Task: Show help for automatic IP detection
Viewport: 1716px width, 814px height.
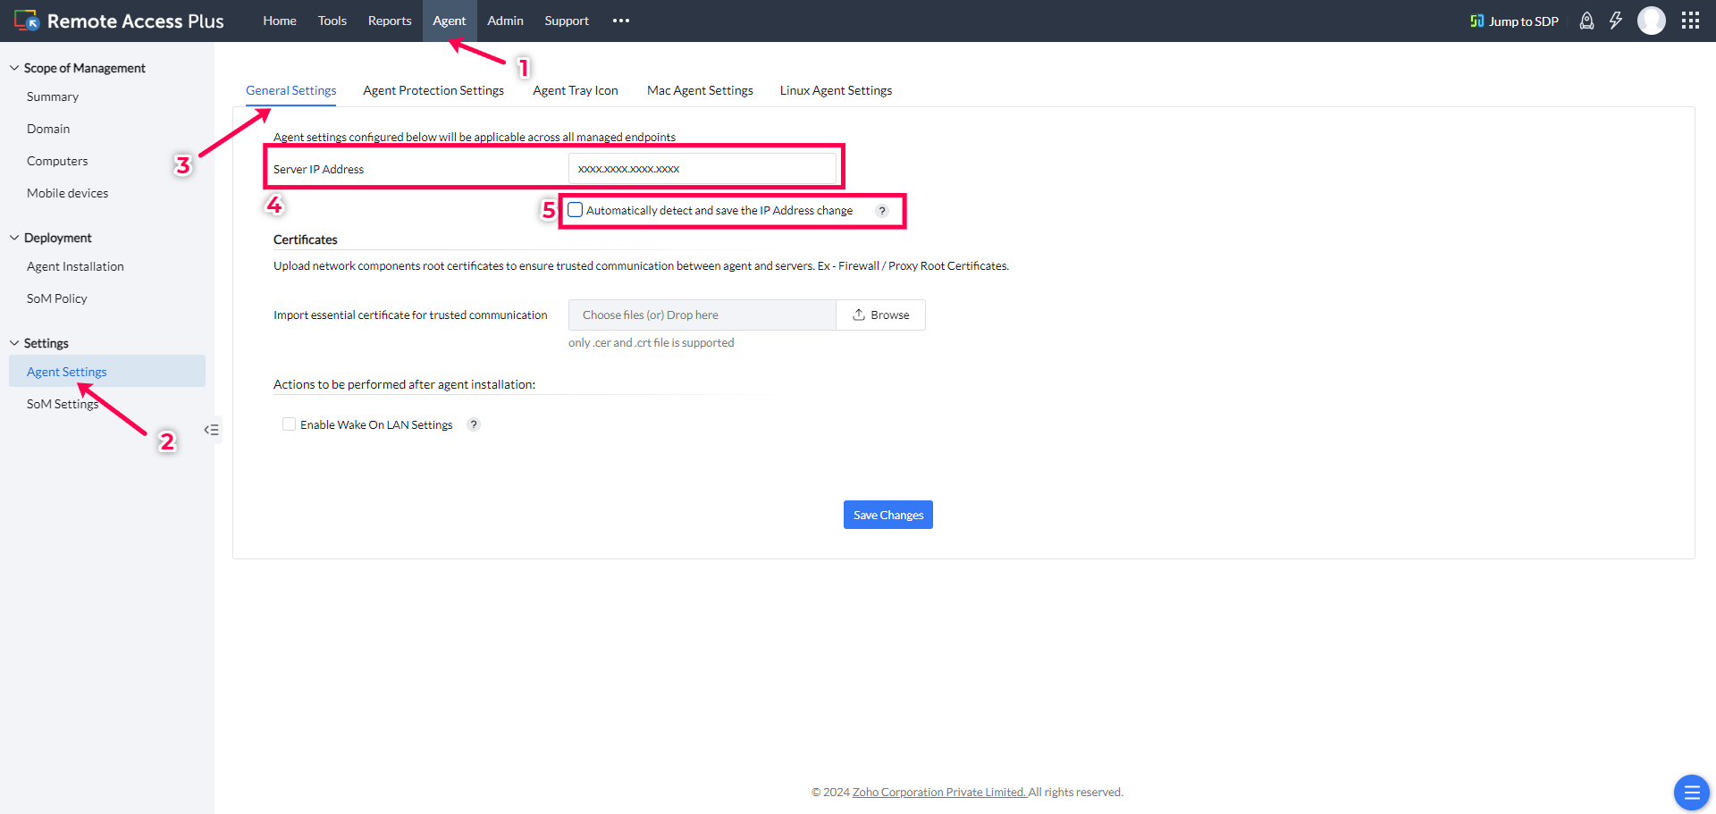Action: (x=882, y=211)
